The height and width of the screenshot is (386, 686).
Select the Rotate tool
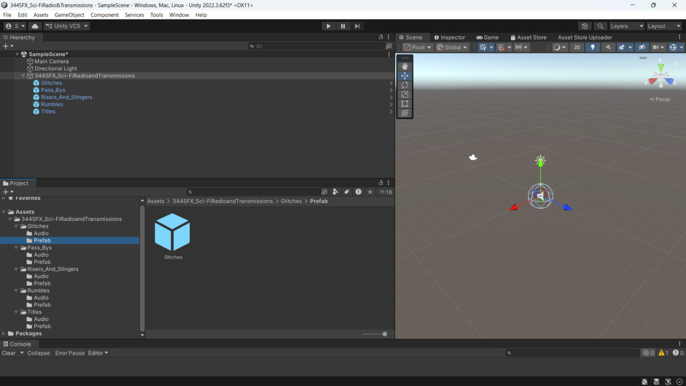tap(405, 85)
